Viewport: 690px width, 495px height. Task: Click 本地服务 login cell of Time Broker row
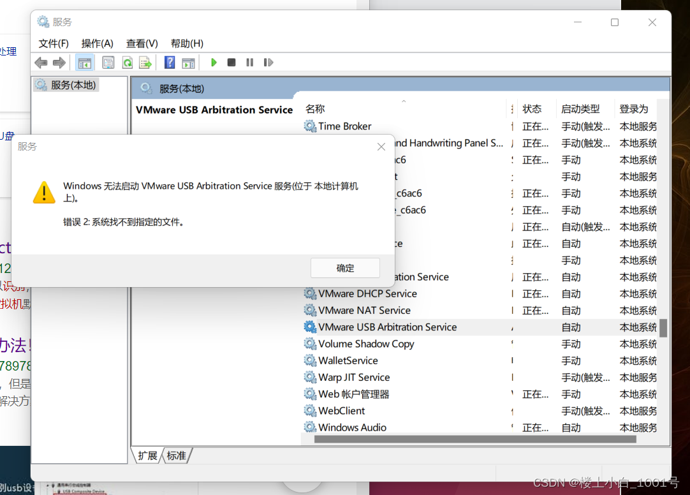pos(638,126)
